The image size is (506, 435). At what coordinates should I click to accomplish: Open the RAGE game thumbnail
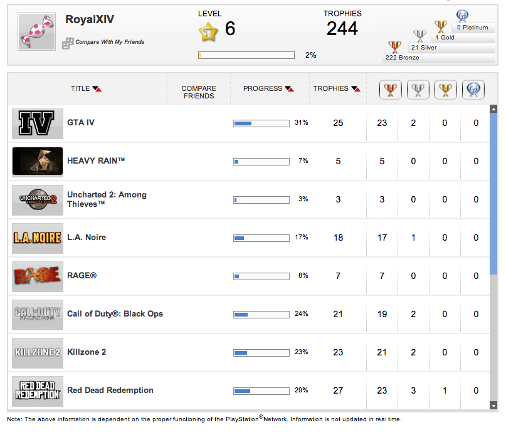coord(38,276)
